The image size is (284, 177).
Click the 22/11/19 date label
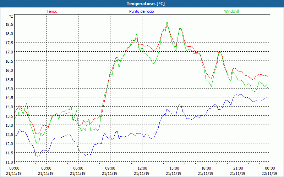(269, 173)
